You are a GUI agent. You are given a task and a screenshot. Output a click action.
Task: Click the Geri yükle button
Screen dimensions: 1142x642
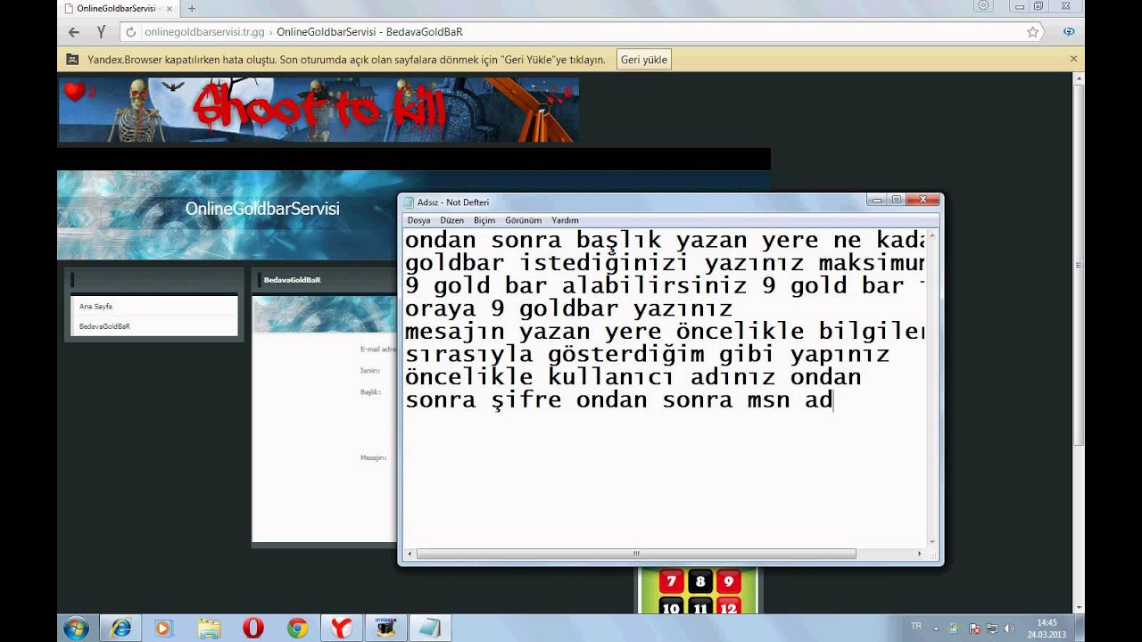tap(643, 60)
